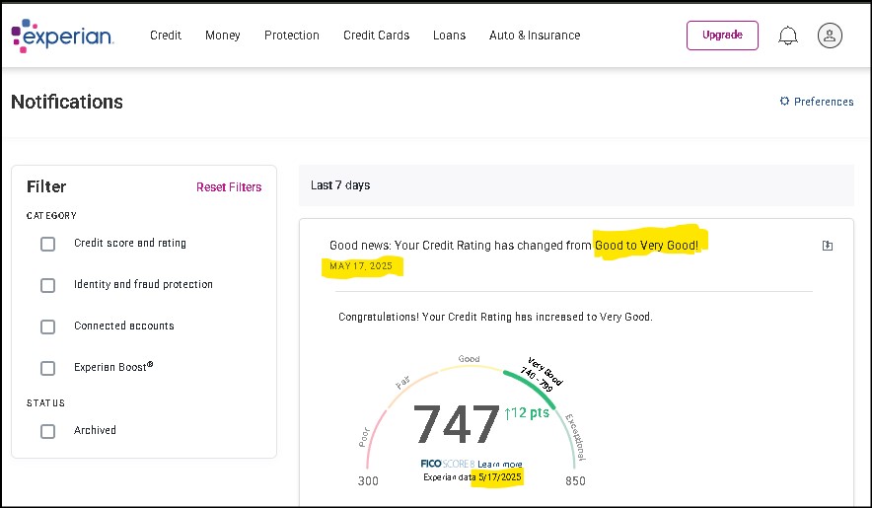Tick the Experian Boost checkbox
The height and width of the screenshot is (508, 872).
tap(47, 368)
